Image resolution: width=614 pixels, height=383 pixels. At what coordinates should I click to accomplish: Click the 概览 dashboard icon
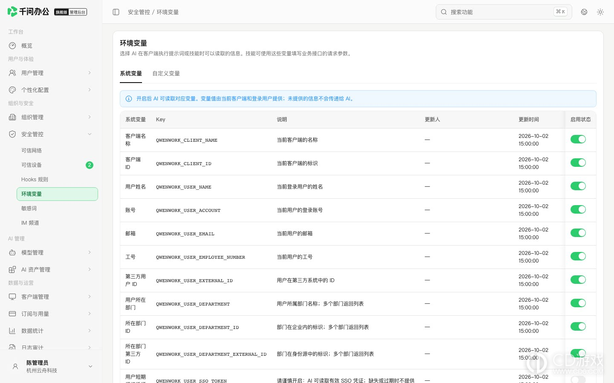tap(12, 46)
